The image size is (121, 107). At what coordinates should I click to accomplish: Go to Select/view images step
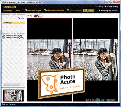34,11
